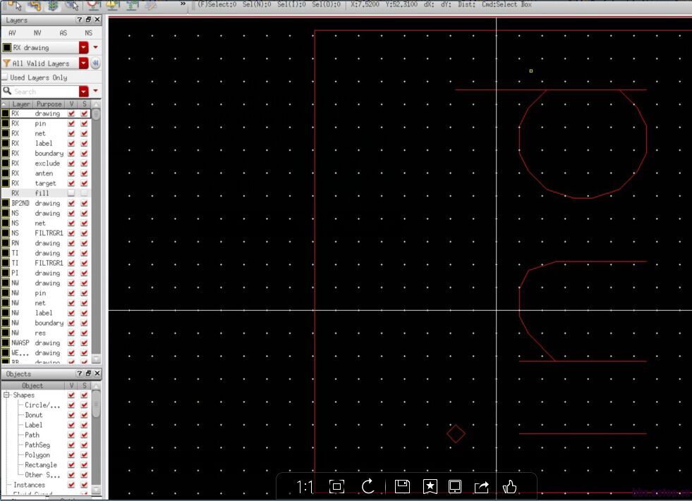692x501 pixels.
Task: Click the funnel filter icon in All Valid Layers
Action: [x=6, y=63]
